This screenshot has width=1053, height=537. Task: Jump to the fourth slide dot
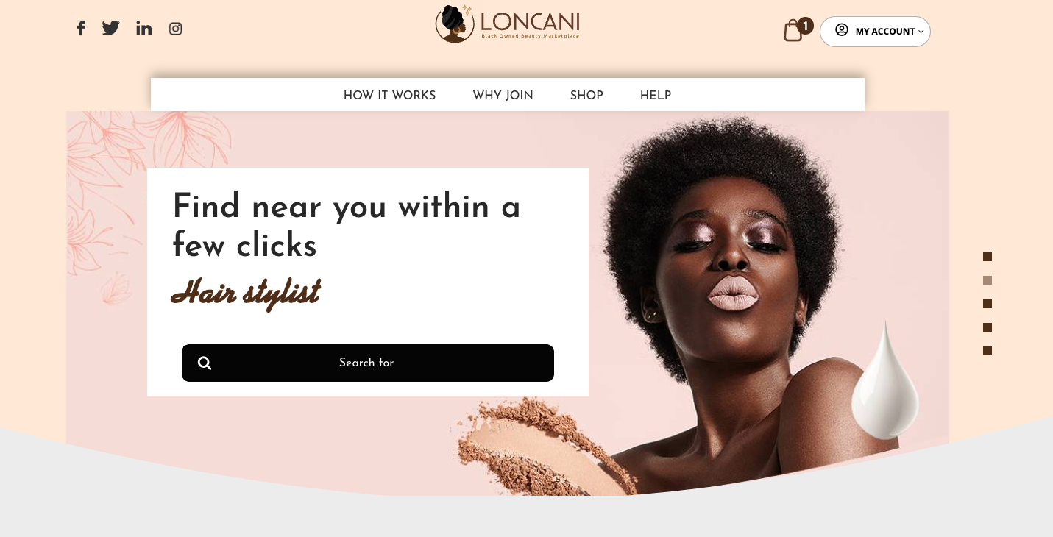988,327
